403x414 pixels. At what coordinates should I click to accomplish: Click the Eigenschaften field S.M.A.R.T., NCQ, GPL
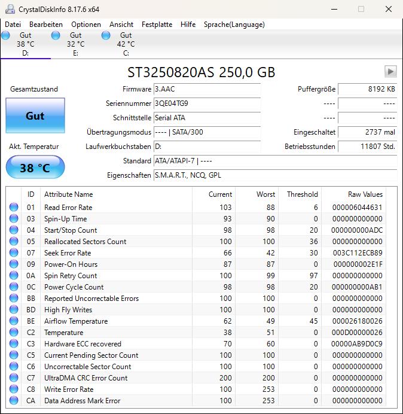275,175
